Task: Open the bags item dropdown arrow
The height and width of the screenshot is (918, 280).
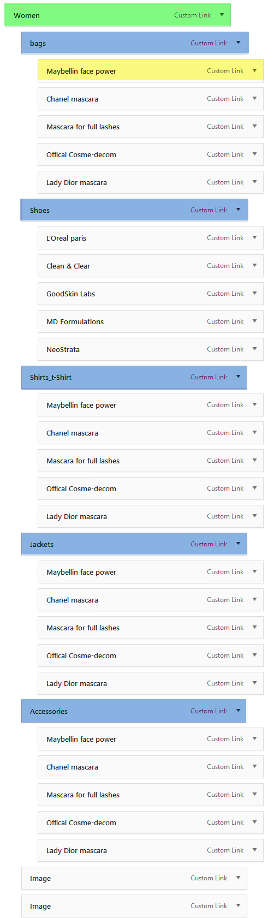Action: coord(238,43)
